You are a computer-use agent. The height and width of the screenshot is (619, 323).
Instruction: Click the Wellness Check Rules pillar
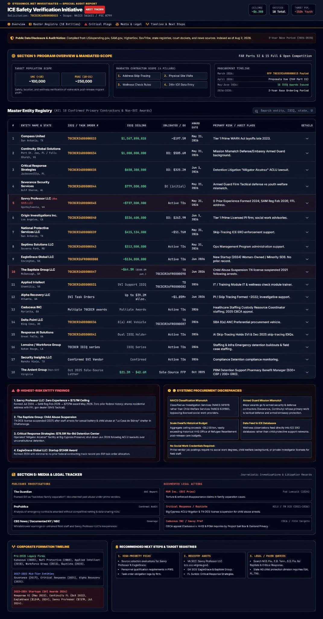138,85
